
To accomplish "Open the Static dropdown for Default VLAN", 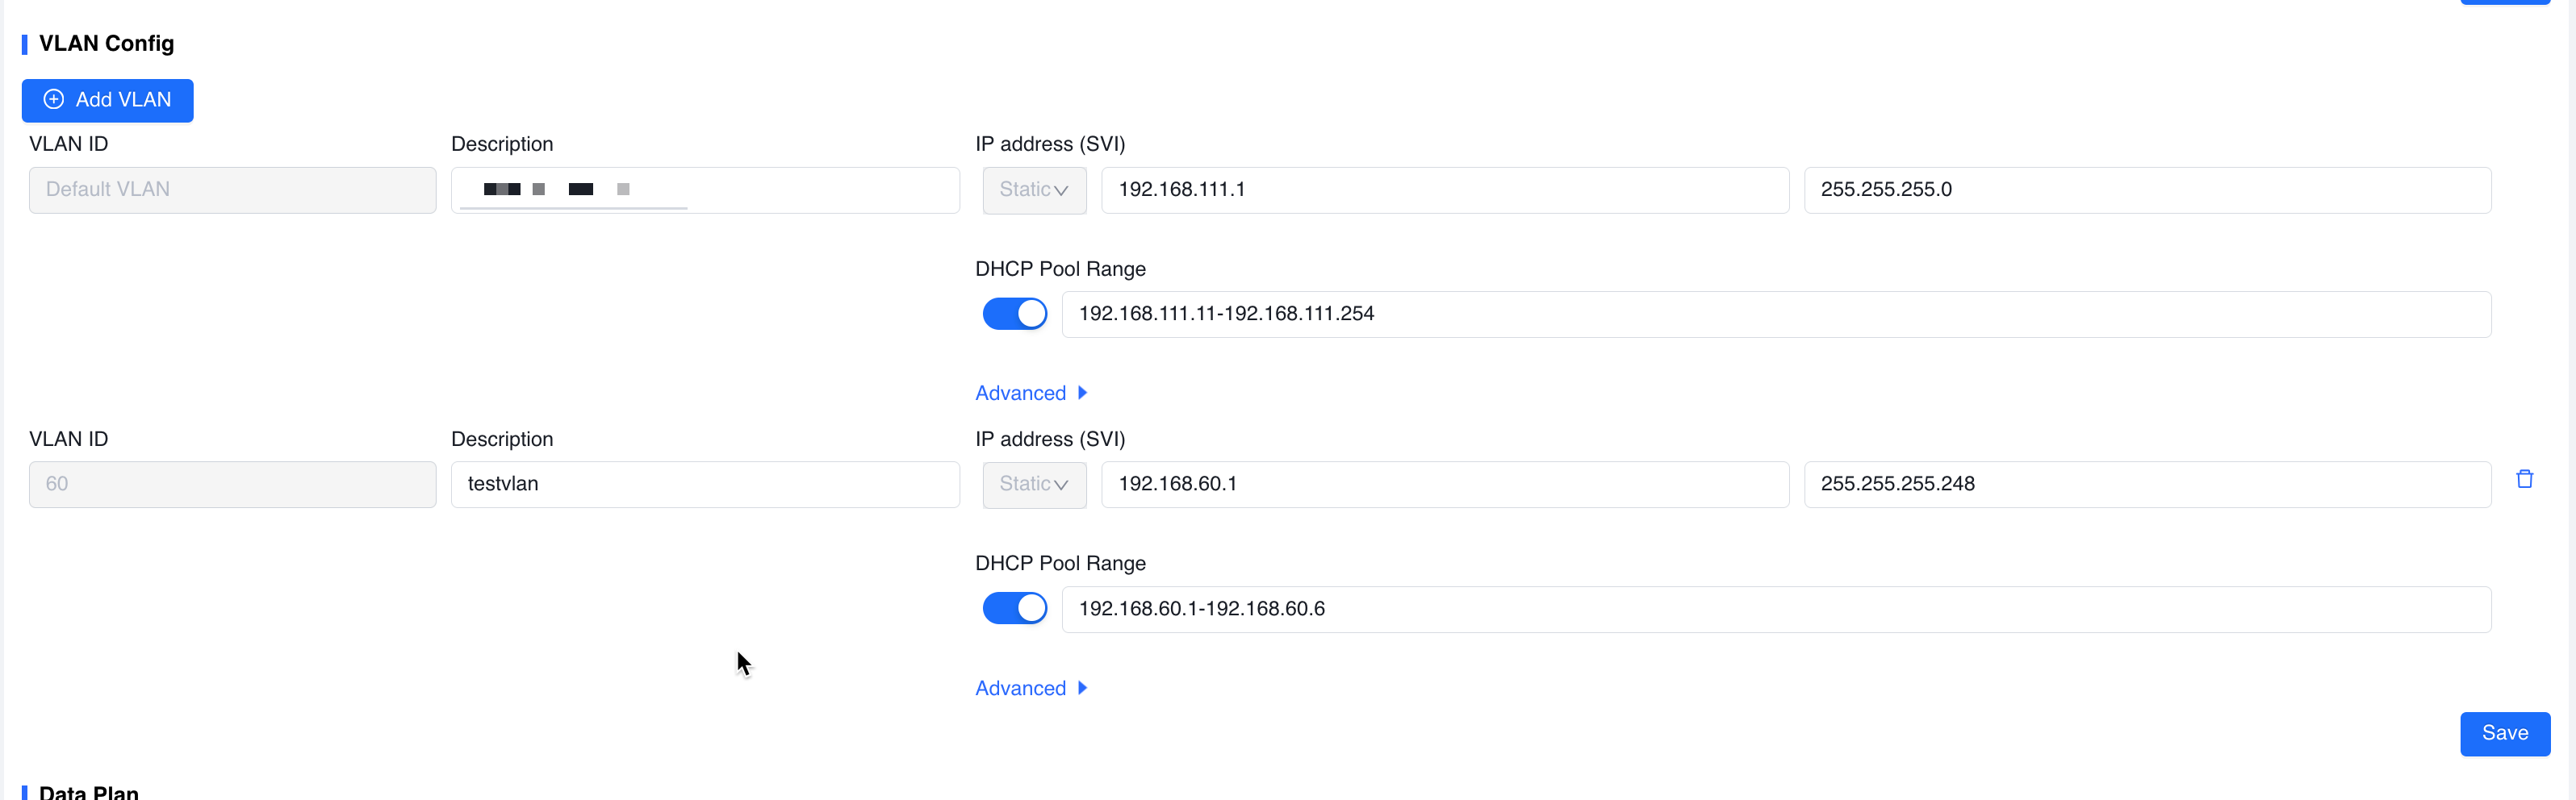I will [1034, 190].
